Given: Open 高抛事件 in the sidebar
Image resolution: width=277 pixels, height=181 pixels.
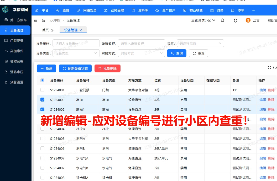Looking at the screenshot, I should click(x=17, y=51).
